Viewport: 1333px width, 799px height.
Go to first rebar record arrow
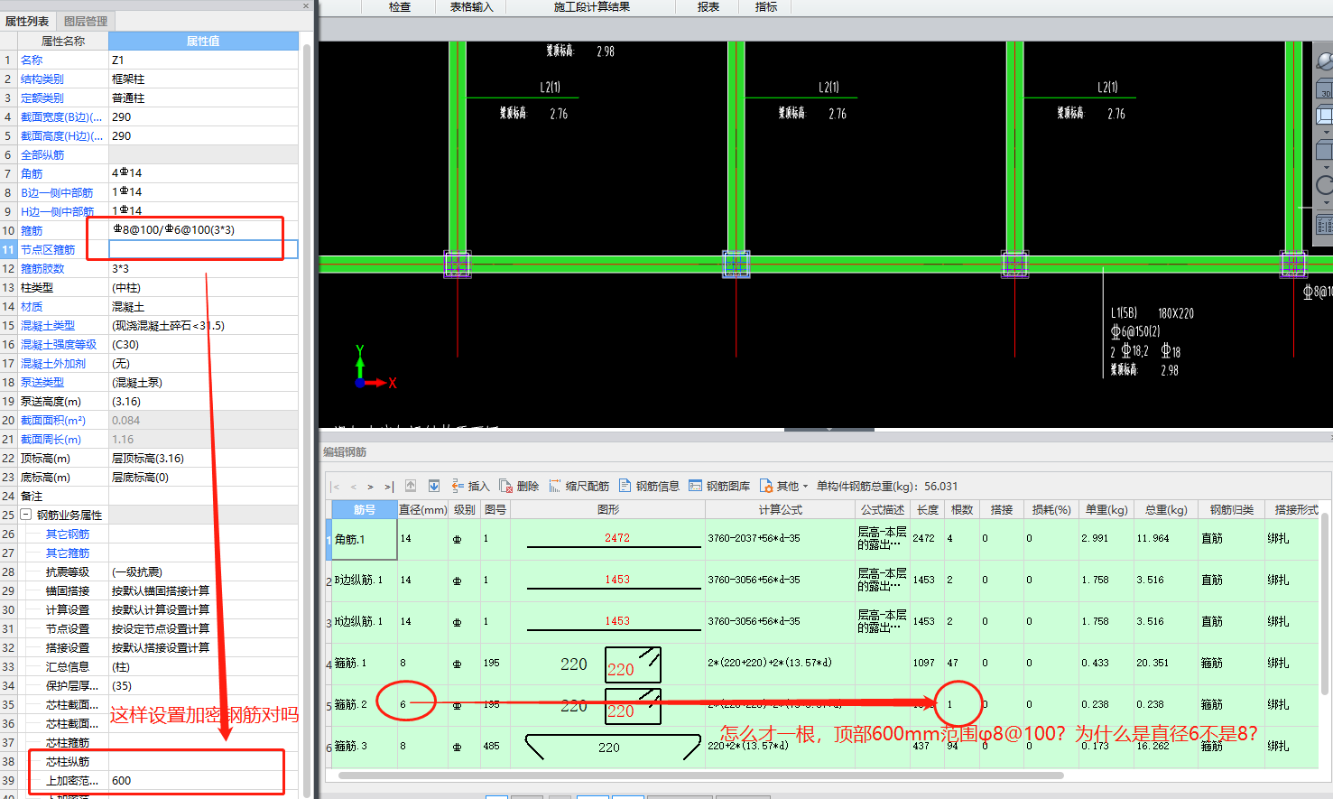(337, 487)
